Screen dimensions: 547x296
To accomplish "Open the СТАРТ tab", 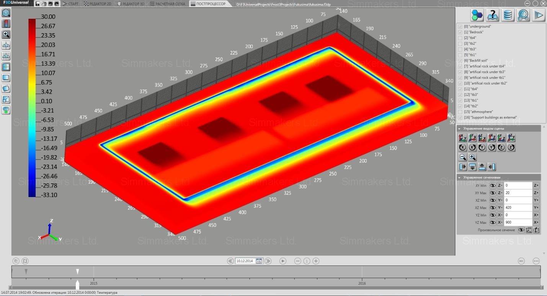I will (x=70, y=4).
